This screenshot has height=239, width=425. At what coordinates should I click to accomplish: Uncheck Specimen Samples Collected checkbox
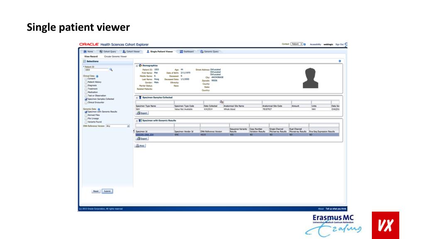[x=86, y=100]
